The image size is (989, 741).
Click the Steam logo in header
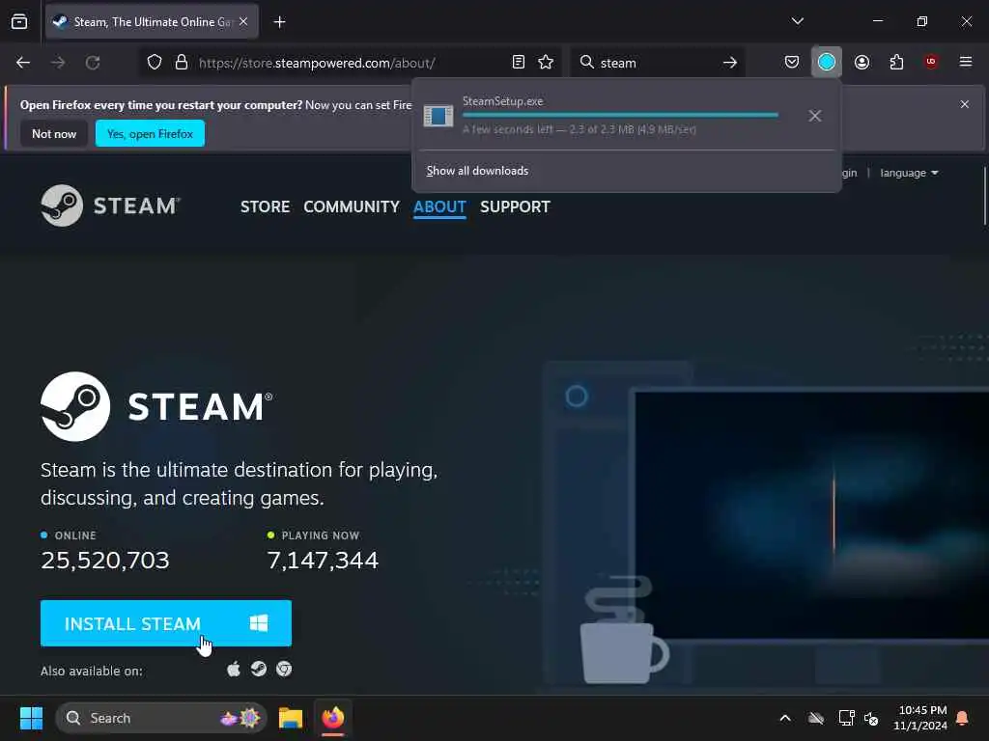[x=110, y=206]
